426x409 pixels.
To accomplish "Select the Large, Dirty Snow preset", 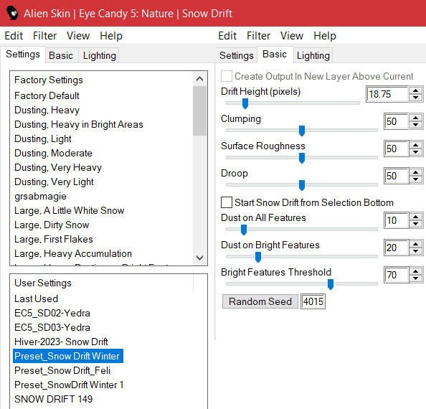I will tap(52, 225).
